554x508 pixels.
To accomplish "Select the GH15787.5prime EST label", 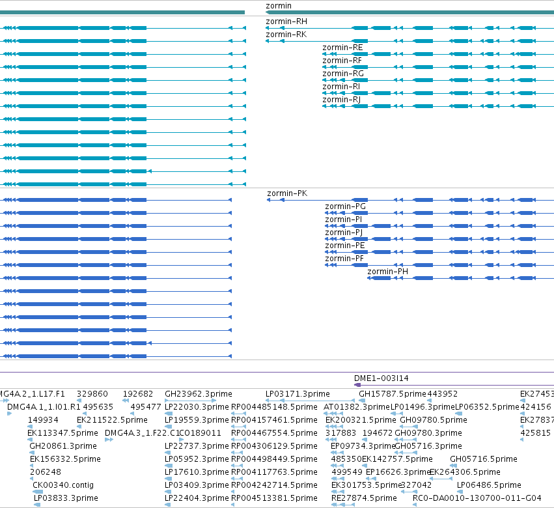I will point(393,394).
